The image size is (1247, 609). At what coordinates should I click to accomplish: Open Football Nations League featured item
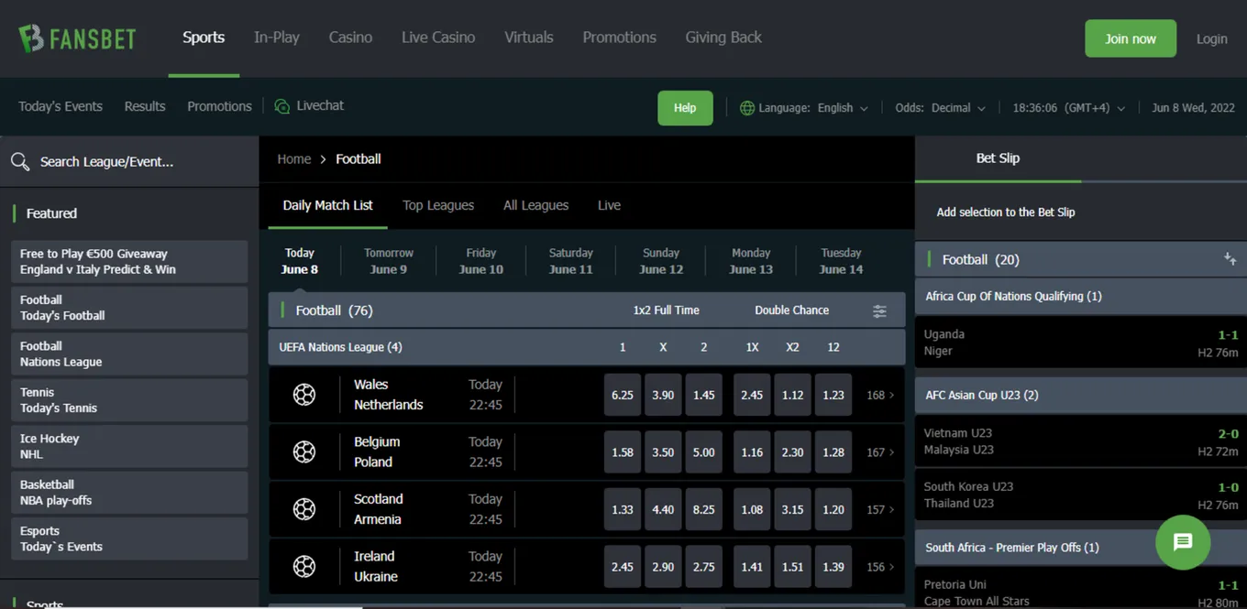pos(129,354)
